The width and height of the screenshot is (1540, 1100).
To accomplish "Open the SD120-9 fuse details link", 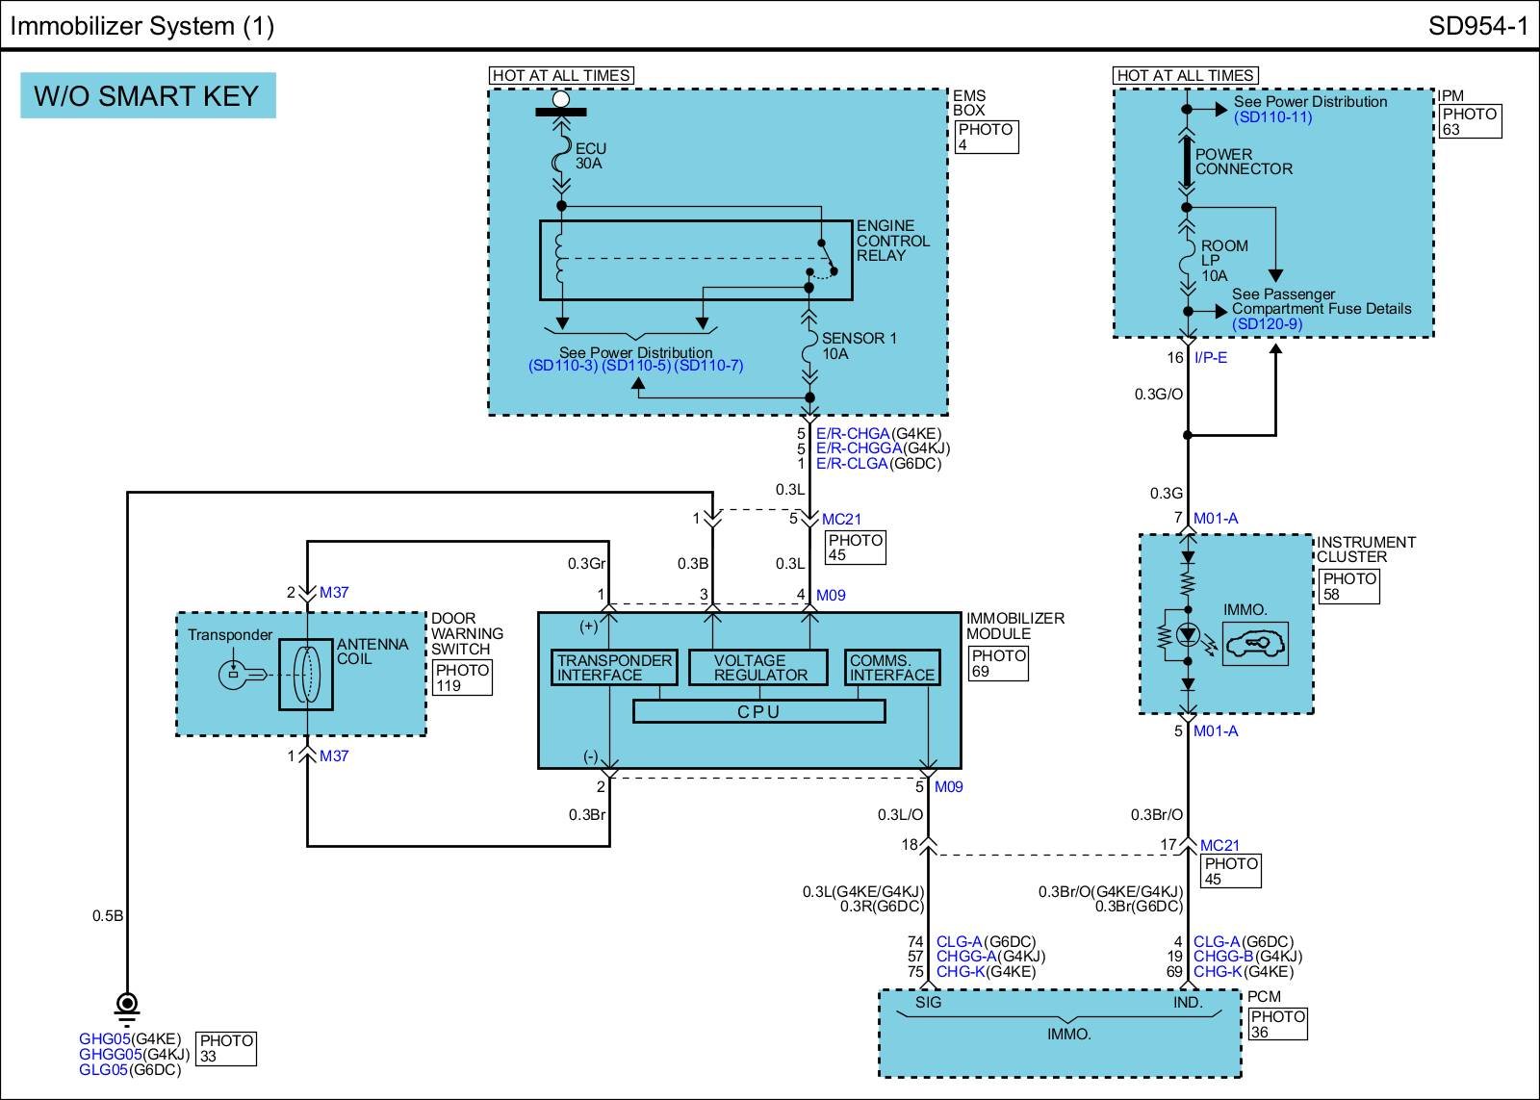I will (1267, 324).
